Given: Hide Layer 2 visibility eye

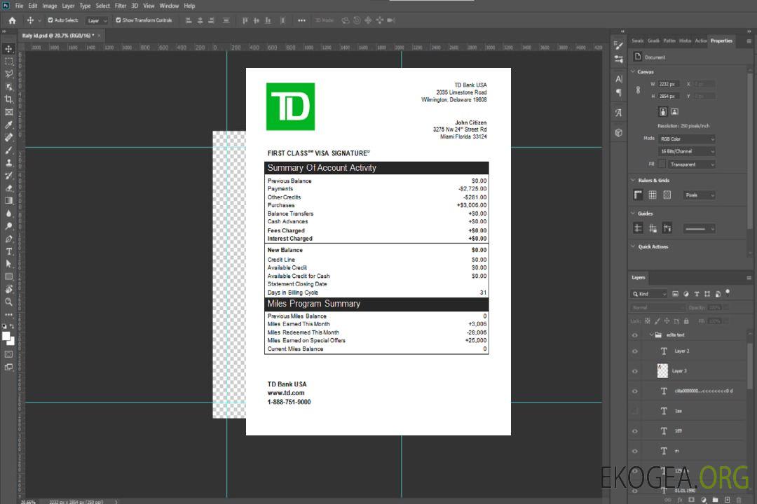Looking at the screenshot, I should (635, 351).
